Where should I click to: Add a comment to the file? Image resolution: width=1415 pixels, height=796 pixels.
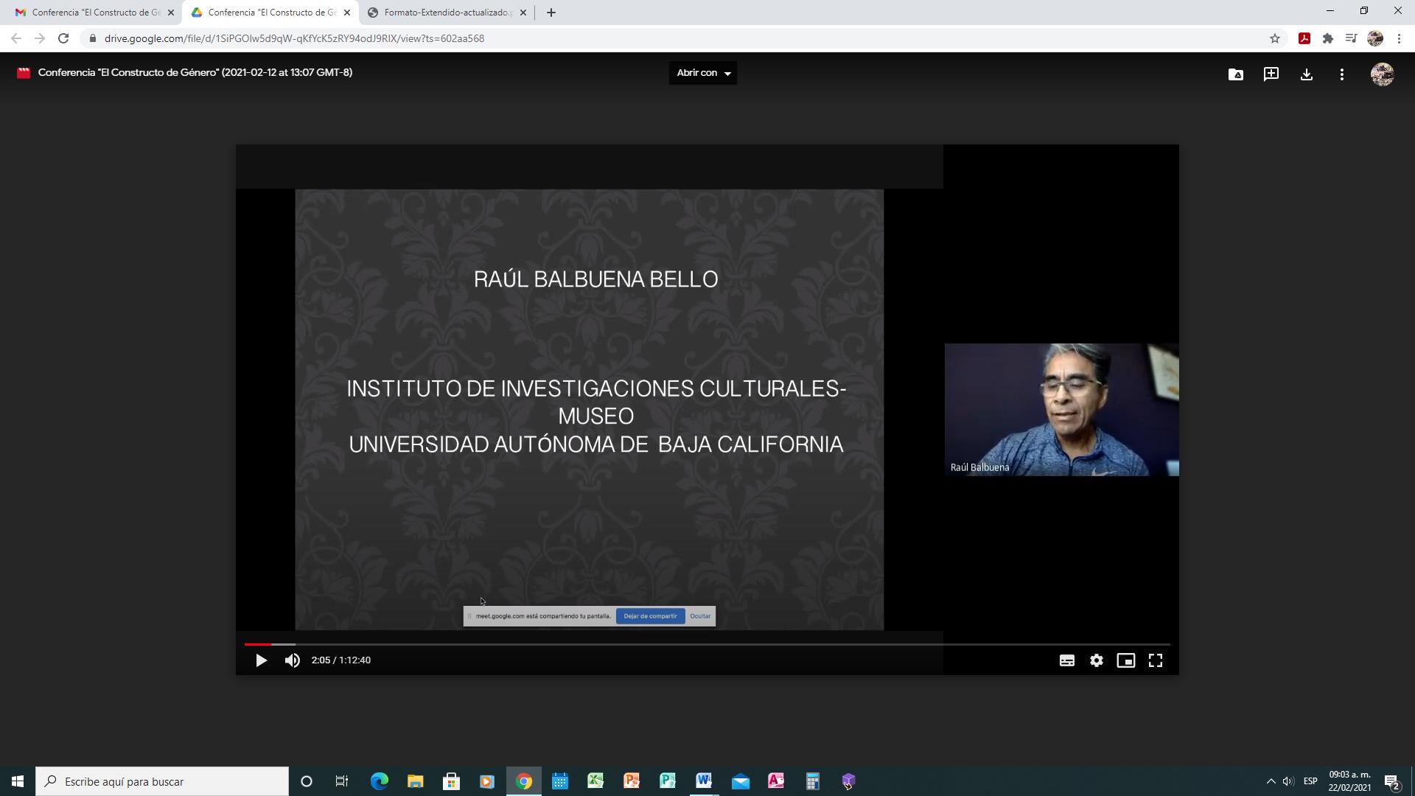pos(1271,74)
